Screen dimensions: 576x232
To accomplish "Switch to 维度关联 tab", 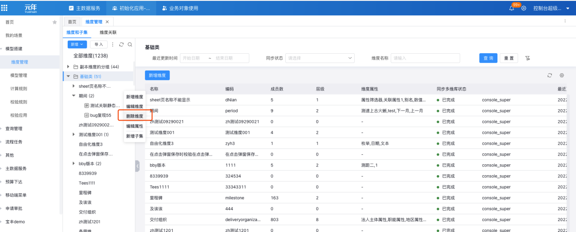I will click(x=108, y=32).
